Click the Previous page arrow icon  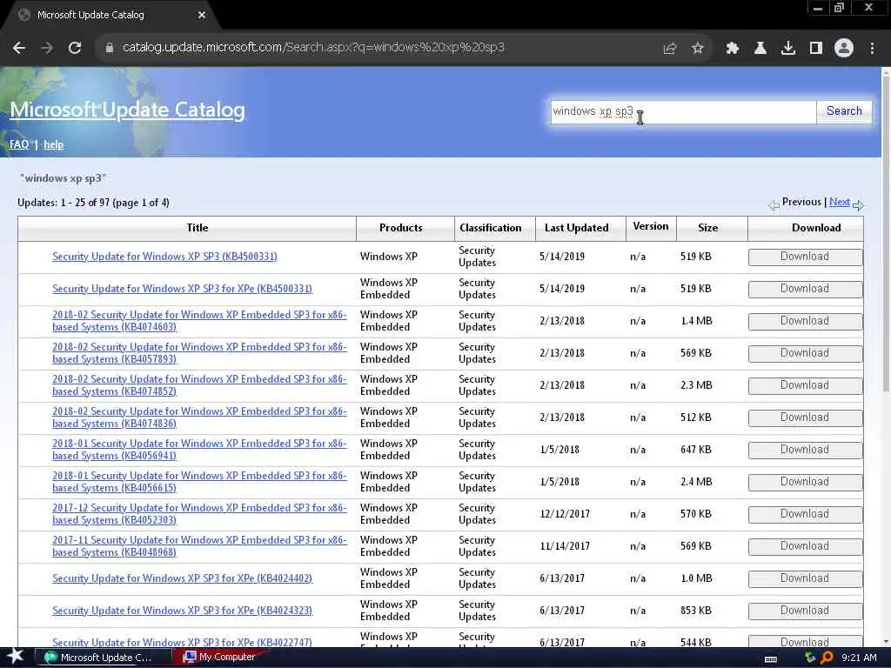pyautogui.click(x=774, y=205)
